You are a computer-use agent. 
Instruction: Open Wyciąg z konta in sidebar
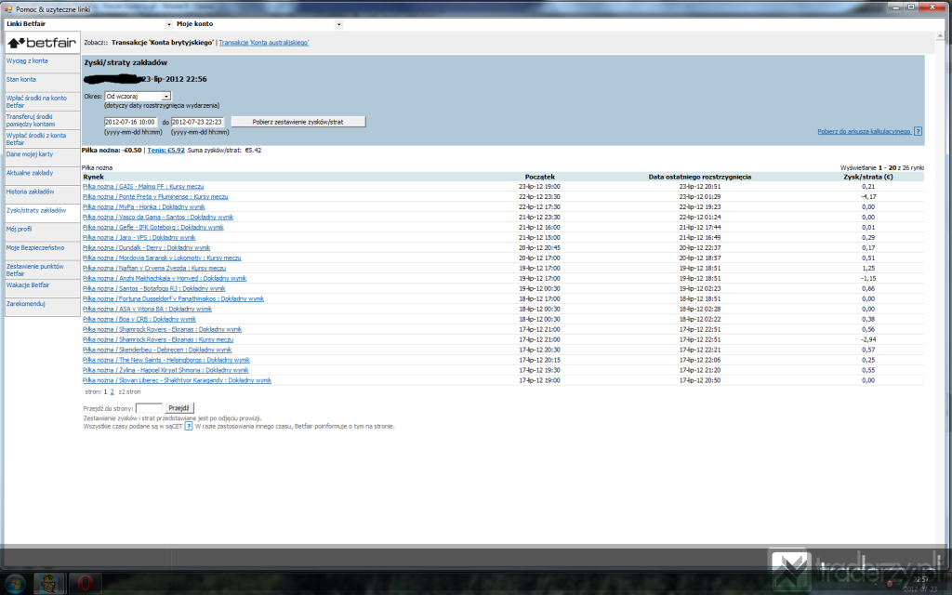tap(27, 60)
